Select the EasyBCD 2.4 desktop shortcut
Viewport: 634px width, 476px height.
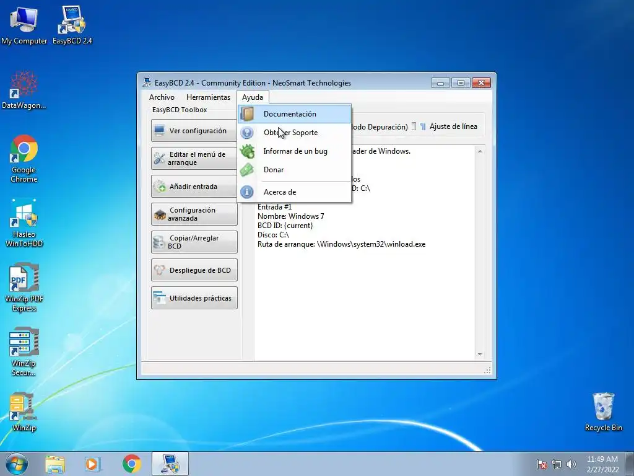(72, 25)
